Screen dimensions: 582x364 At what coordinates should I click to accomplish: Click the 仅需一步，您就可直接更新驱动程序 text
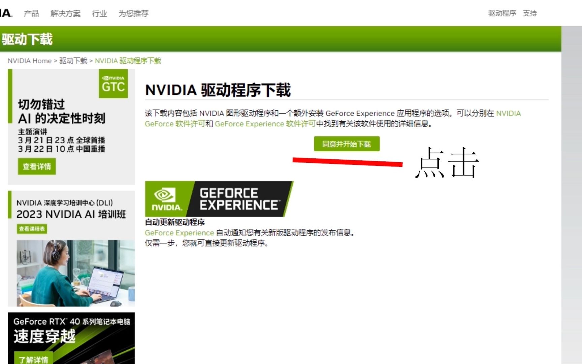coord(207,243)
